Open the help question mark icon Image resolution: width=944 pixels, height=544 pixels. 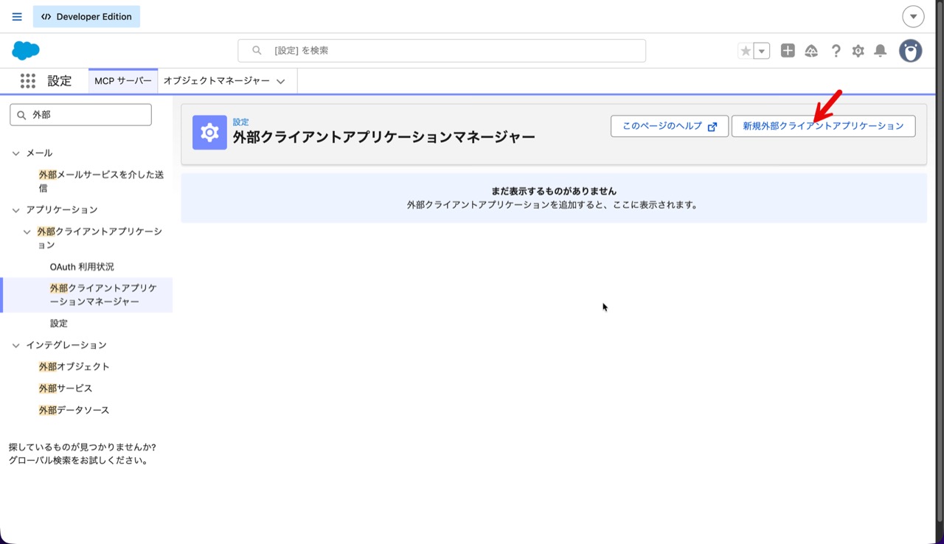coord(836,51)
